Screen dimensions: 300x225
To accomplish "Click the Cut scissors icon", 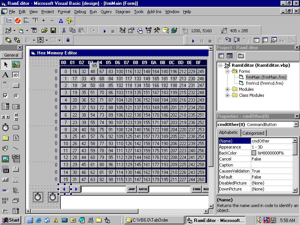I will coord(64,30).
